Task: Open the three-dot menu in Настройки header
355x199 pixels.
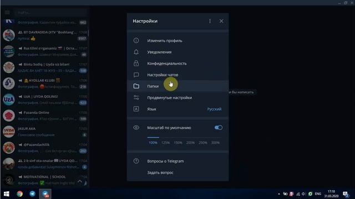Action: [x=210, y=21]
